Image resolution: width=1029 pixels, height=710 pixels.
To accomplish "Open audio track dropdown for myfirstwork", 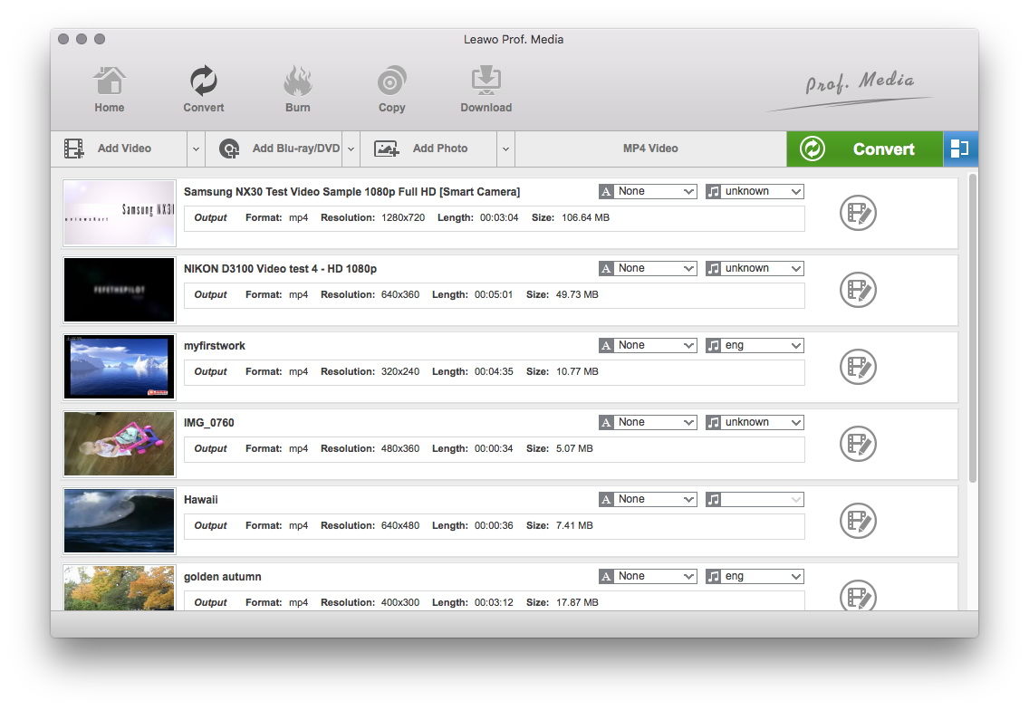I will pyautogui.click(x=755, y=345).
